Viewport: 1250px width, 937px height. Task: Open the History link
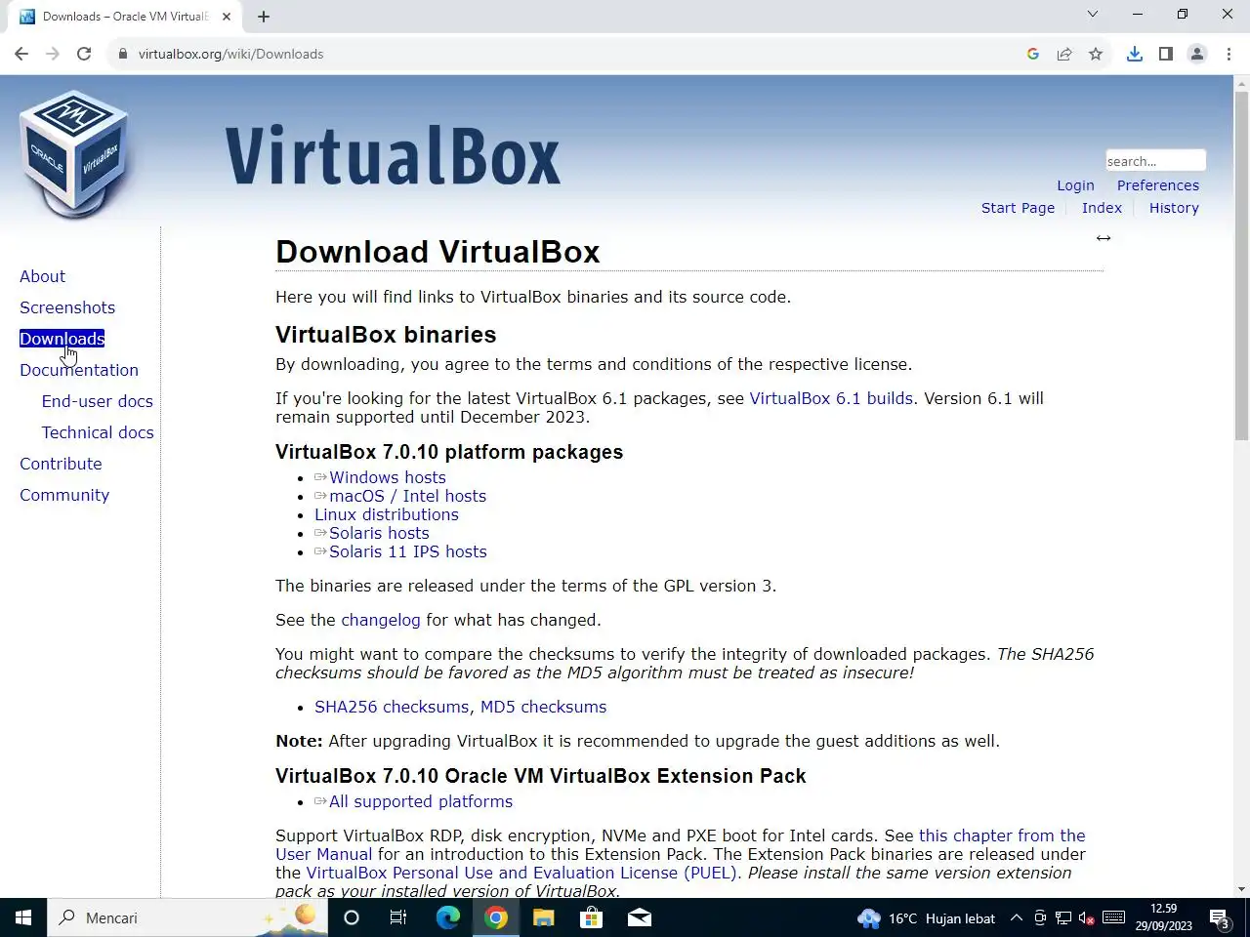[1174, 208]
